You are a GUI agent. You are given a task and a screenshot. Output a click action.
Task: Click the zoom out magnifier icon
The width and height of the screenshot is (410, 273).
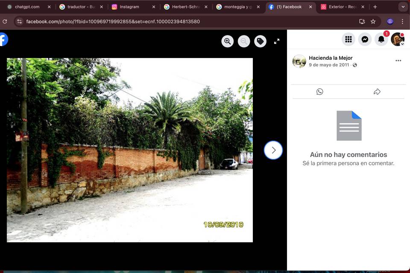click(x=244, y=41)
